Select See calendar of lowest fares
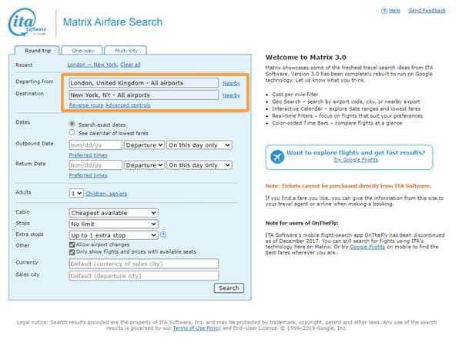 click(x=72, y=132)
